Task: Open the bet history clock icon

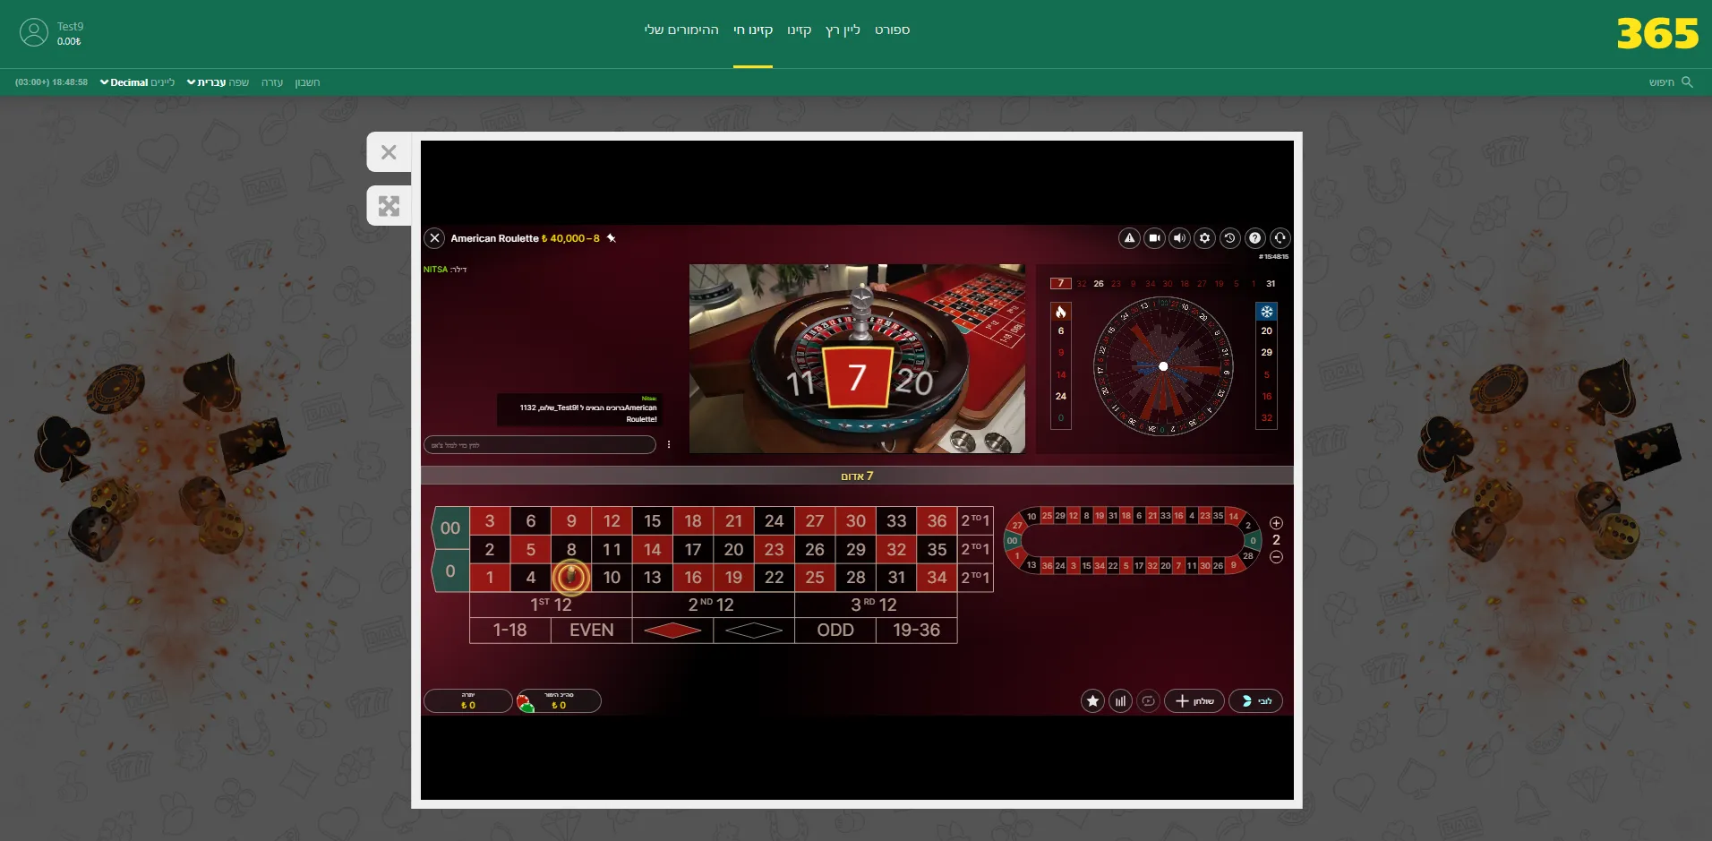Action: click(x=1229, y=238)
